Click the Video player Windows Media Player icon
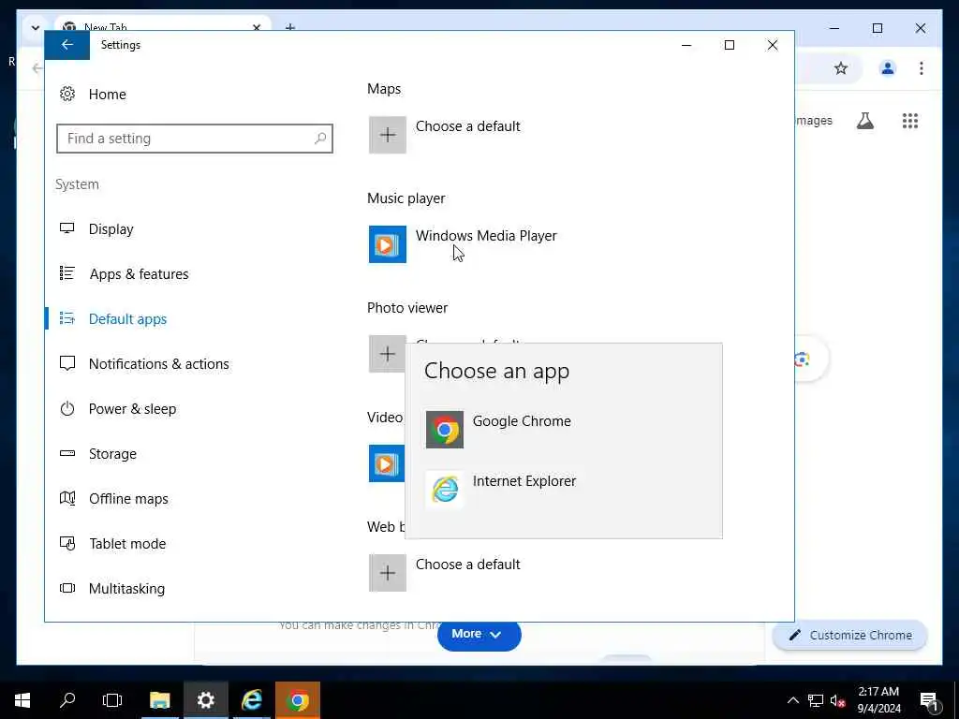 click(387, 463)
